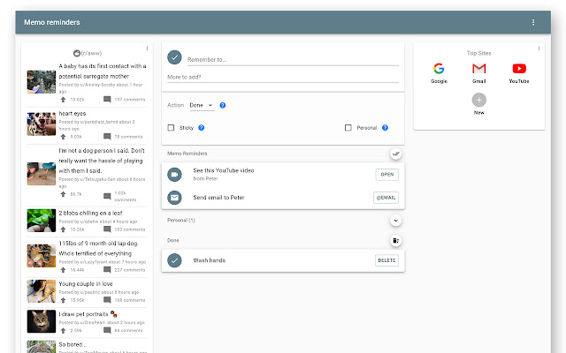Open 'So bored...' post title
The height and width of the screenshot is (353, 566).
click(73, 344)
